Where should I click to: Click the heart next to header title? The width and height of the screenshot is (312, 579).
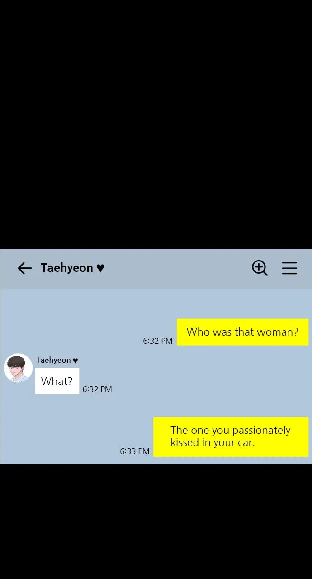click(x=100, y=268)
